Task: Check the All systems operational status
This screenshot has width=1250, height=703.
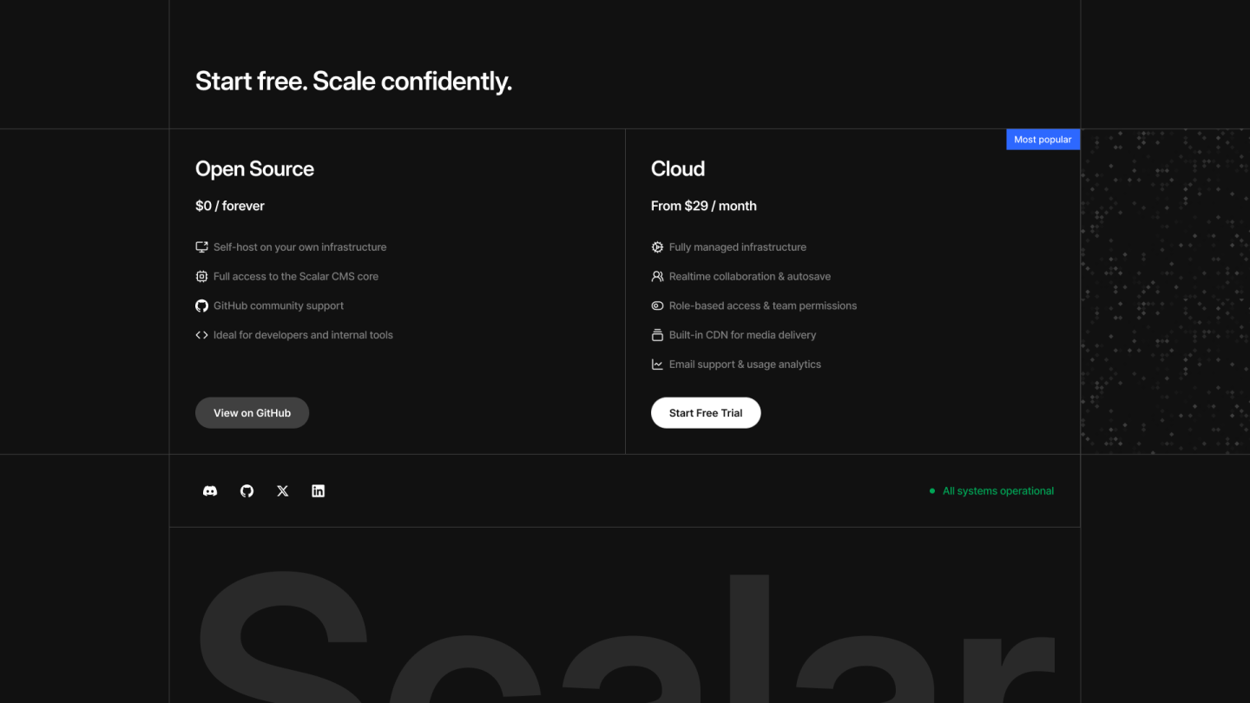Action: pyautogui.click(x=997, y=491)
